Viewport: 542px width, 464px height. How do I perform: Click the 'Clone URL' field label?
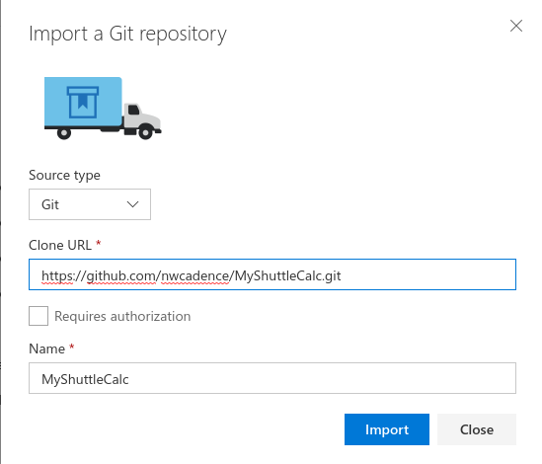60,245
